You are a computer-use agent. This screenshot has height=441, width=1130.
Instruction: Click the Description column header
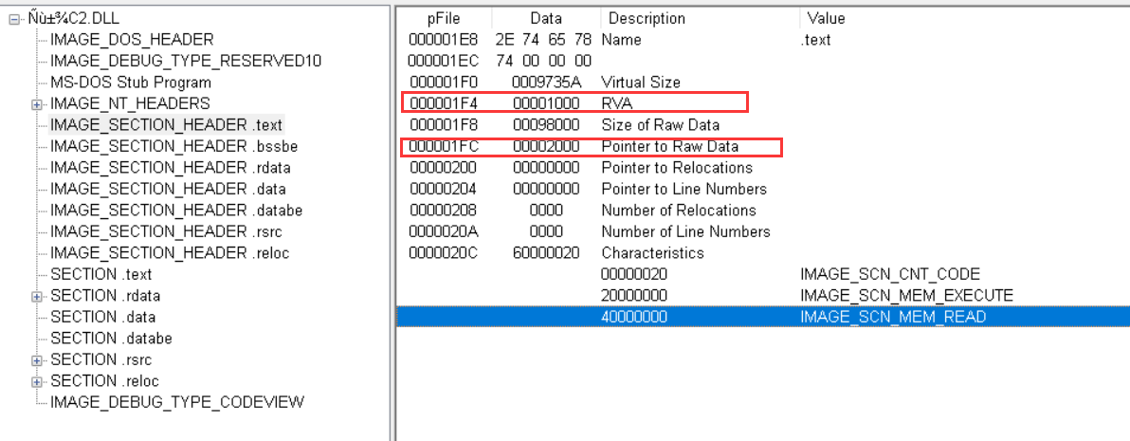click(x=647, y=18)
